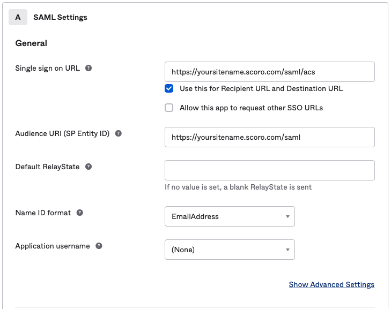
Task: Click the "Allow this app to request other SSO URLs" label text
Action: pos(252,108)
